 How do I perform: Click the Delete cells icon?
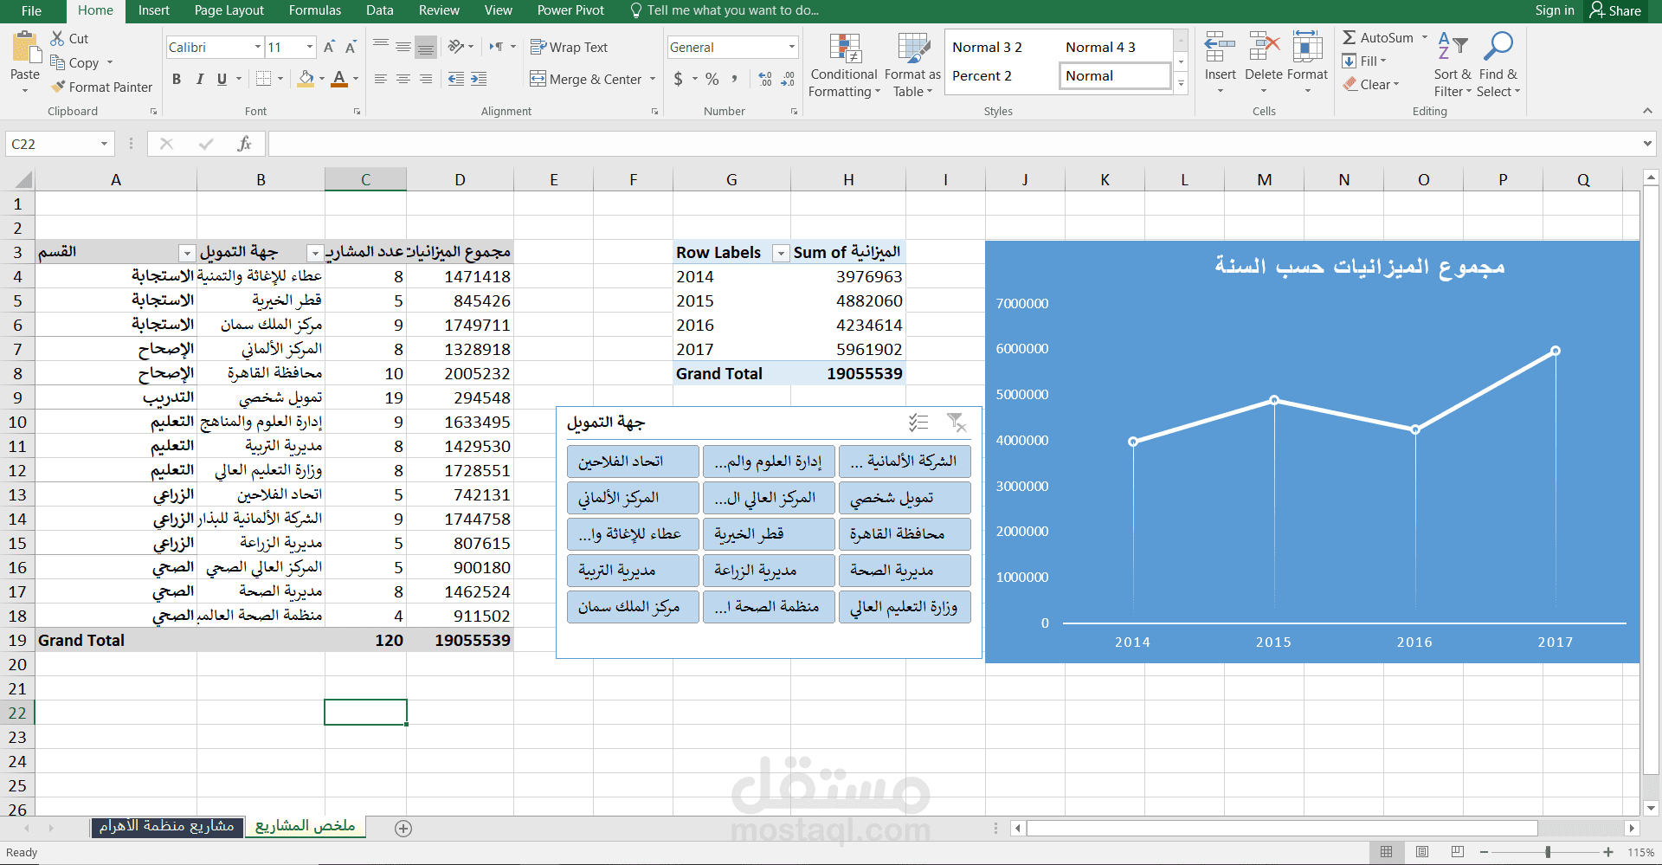pyautogui.click(x=1264, y=48)
